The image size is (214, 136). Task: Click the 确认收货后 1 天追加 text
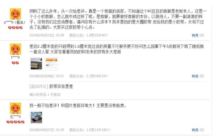(x=45, y=94)
